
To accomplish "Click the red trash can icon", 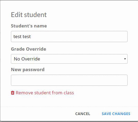I will coord(13,93).
